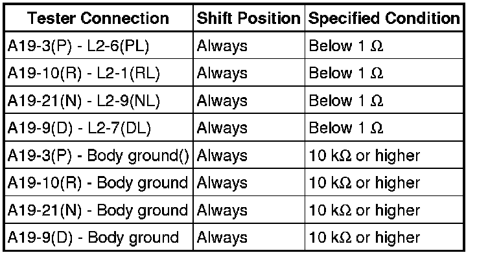
Task: Click Always in the A19-21(N) - Body ground row
Action: (x=222, y=211)
